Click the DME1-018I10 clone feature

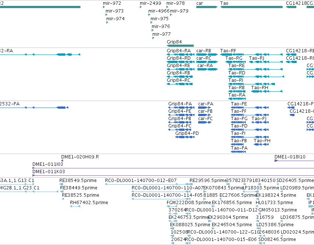(294, 161)
